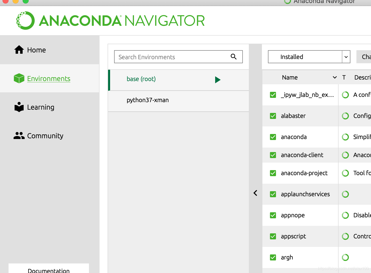Click the package type icon for alabaster
This screenshot has width=371, height=273.
coord(345,116)
